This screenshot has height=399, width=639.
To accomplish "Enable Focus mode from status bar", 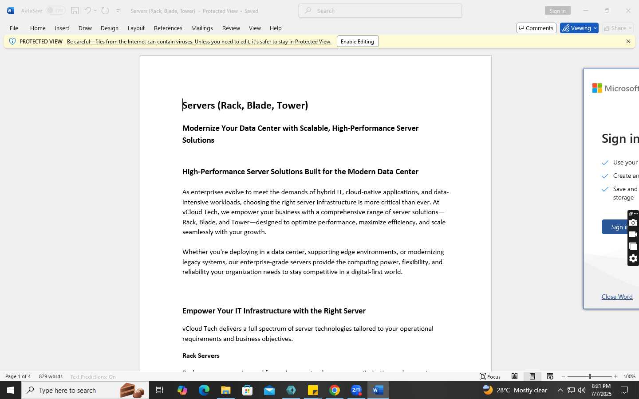I will pyautogui.click(x=490, y=376).
